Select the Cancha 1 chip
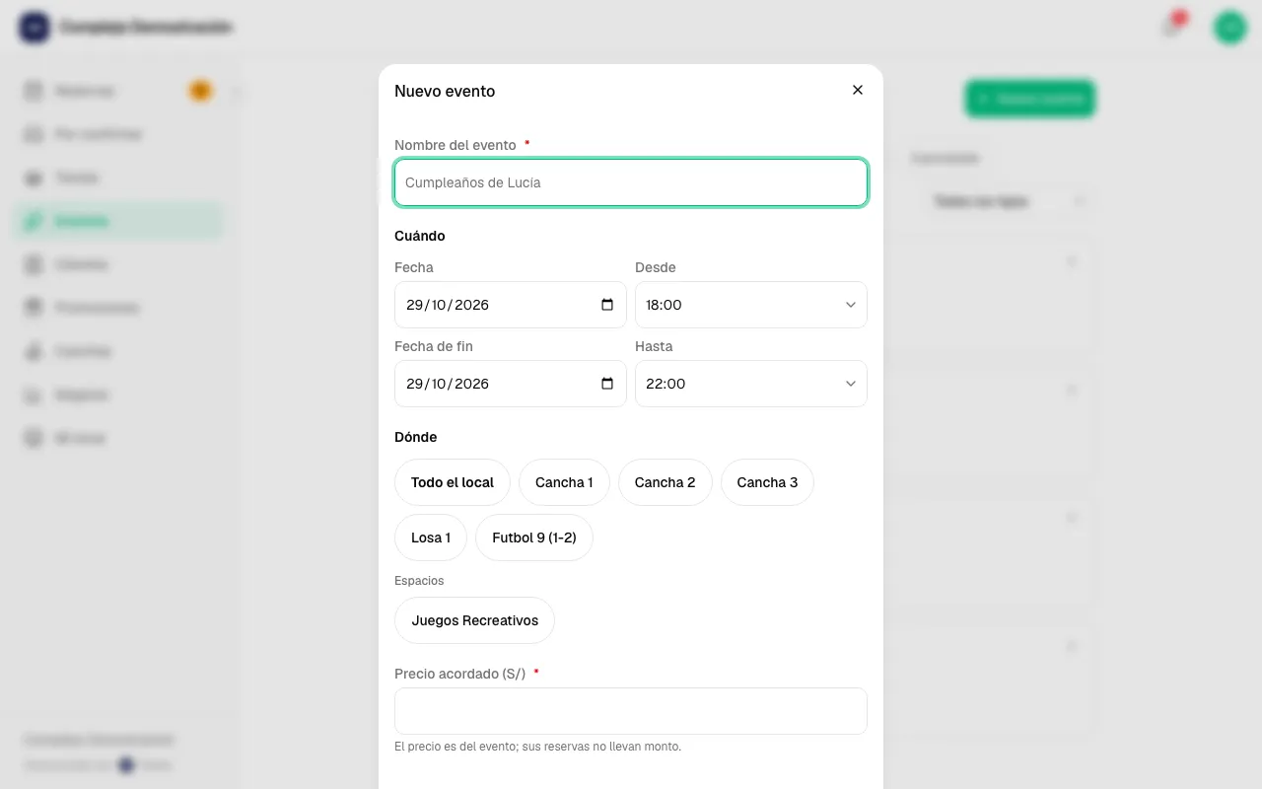The height and width of the screenshot is (789, 1262). point(564,482)
